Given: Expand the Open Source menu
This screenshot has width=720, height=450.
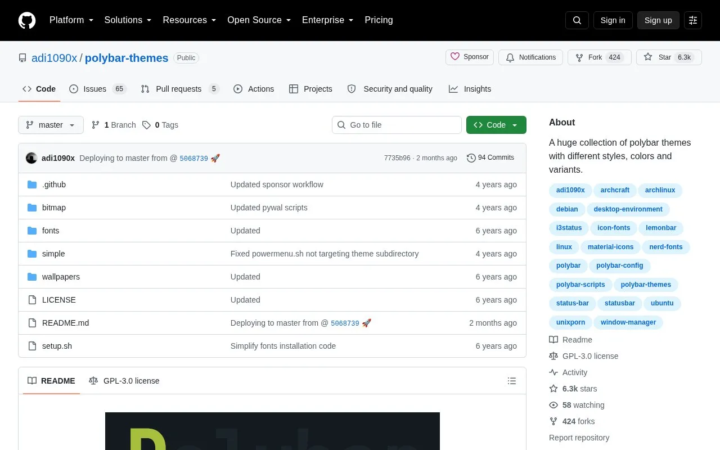Looking at the screenshot, I should pos(259,20).
